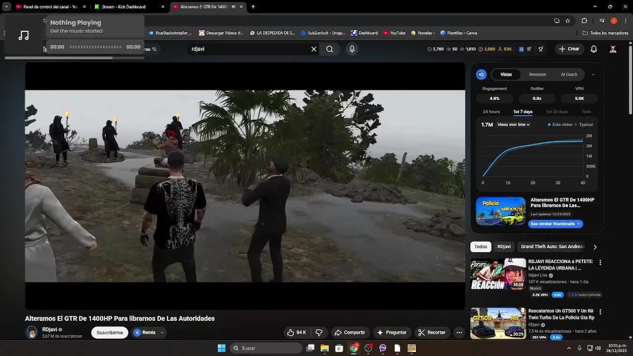Click the media control icon in Chrome toolbar
This screenshot has height=356, width=633.
click(x=602, y=21)
